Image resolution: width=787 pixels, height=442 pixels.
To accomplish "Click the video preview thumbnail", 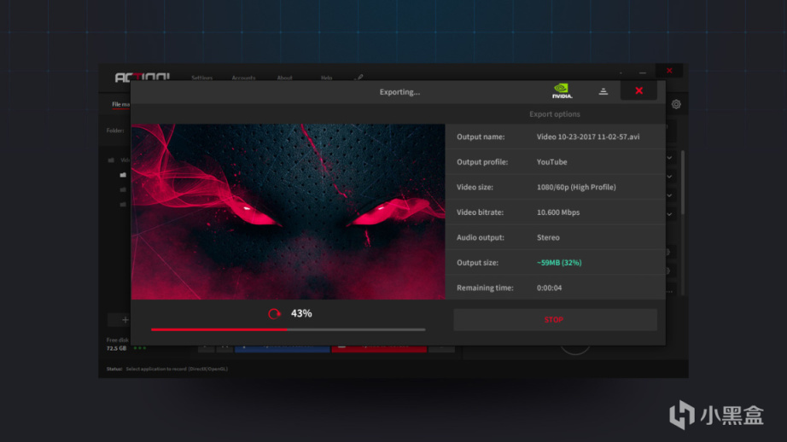I will coord(289,212).
